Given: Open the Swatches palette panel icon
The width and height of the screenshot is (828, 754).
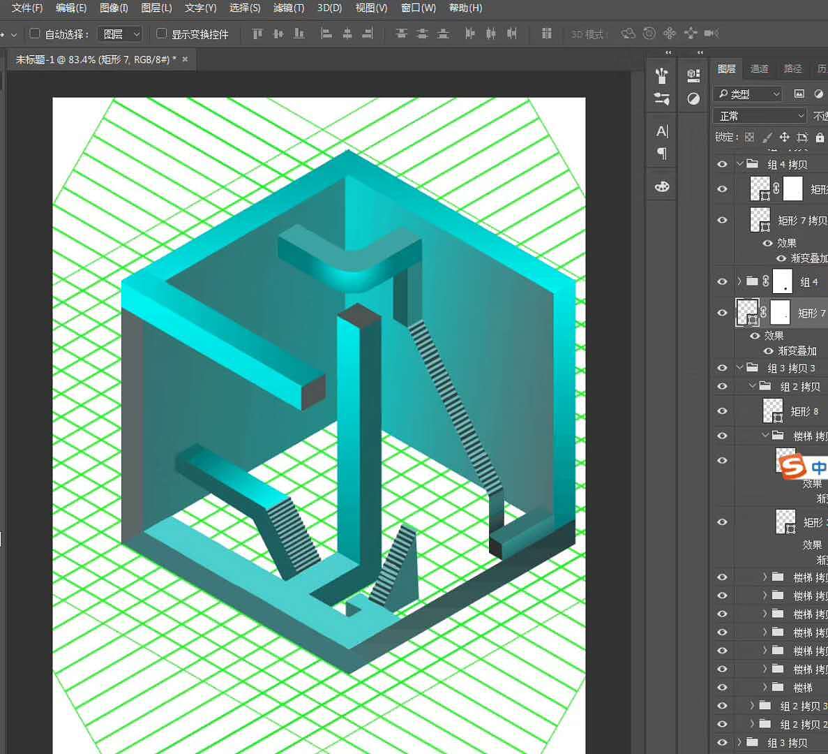Looking at the screenshot, I should point(662,186).
